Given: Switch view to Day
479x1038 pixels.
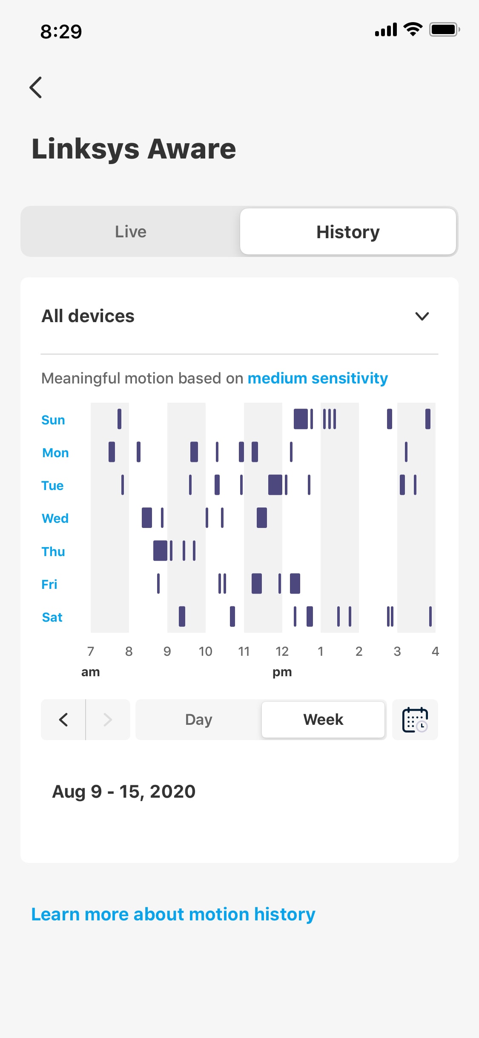Looking at the screenshot, I should pyautogui.click(x=198, y=720).
